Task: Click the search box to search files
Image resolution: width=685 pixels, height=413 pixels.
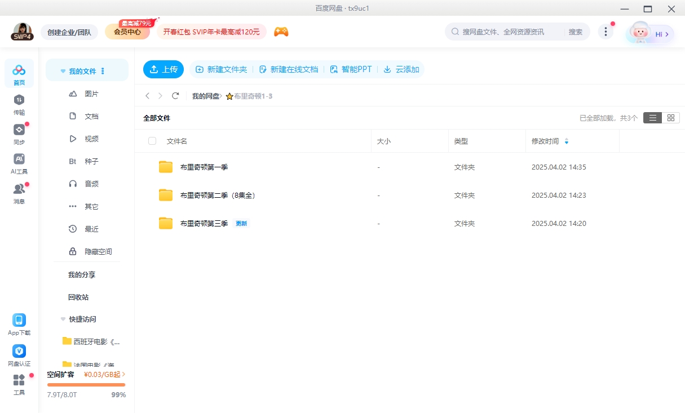Action: 507,32
